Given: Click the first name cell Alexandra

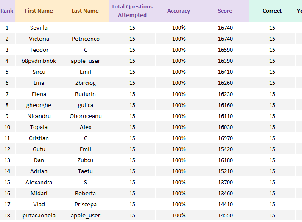Looking at the screenshot, I should pyautogui.click(x=39, y=182).
